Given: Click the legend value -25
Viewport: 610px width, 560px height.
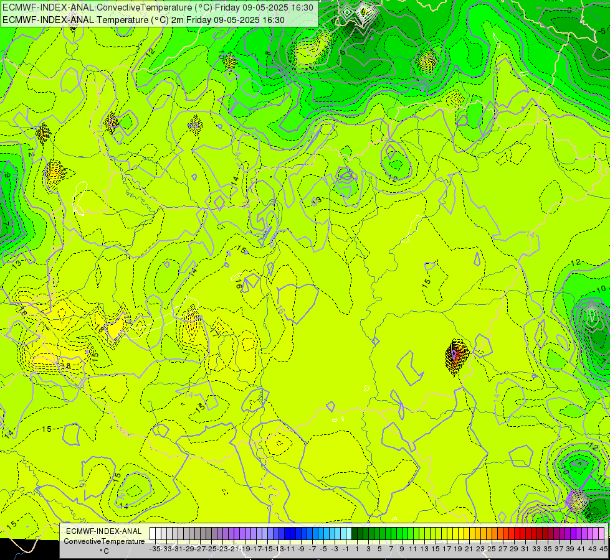Looking at the screenshot, I should pos(211,549).
